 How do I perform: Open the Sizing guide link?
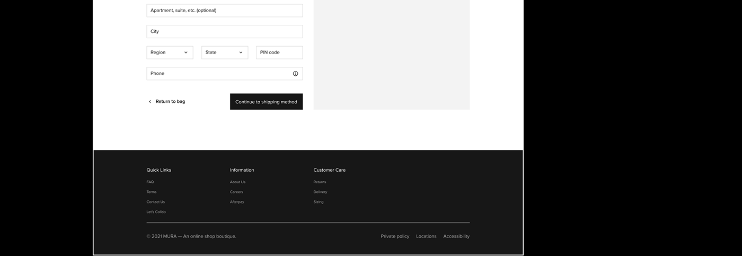click(x=318, y=202)
